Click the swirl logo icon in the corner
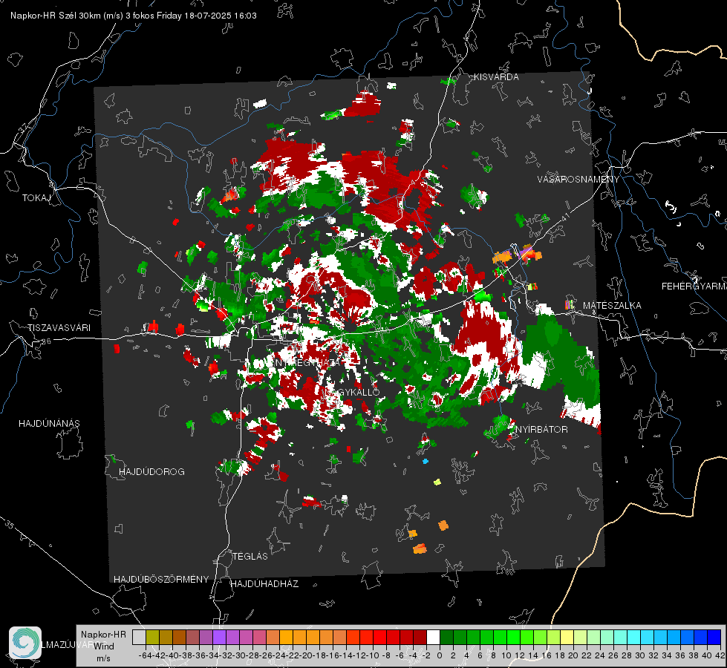This screenshot has height=668, width=727. click(25, 643)
